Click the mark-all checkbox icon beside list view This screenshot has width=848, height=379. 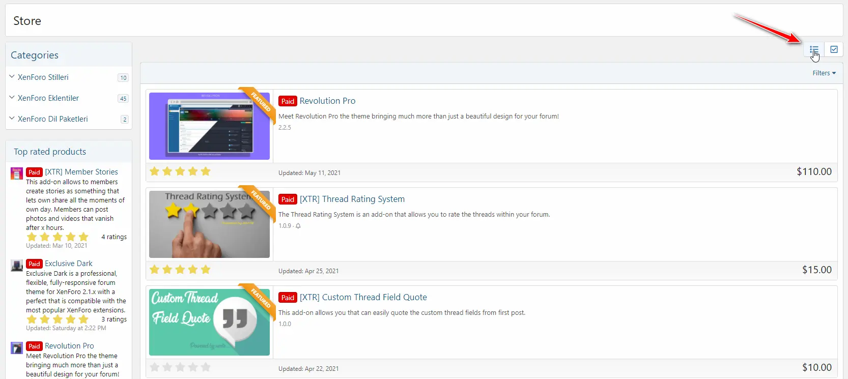[x=834, y=49]
